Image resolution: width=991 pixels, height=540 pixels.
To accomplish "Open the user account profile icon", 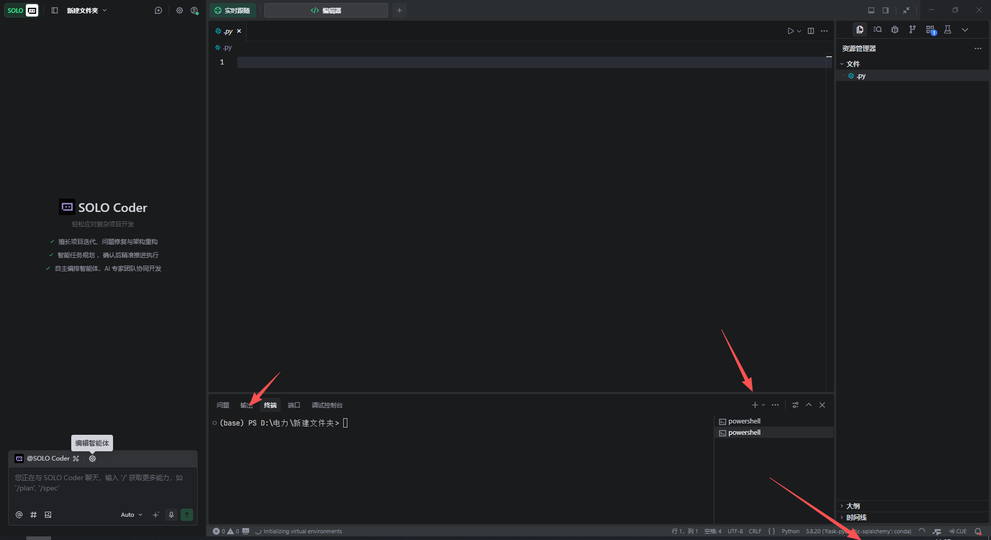I will [x=195, y=10].
